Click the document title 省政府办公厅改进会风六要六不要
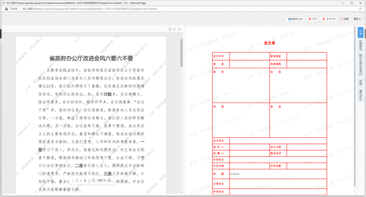 click(x=91, y=58)
